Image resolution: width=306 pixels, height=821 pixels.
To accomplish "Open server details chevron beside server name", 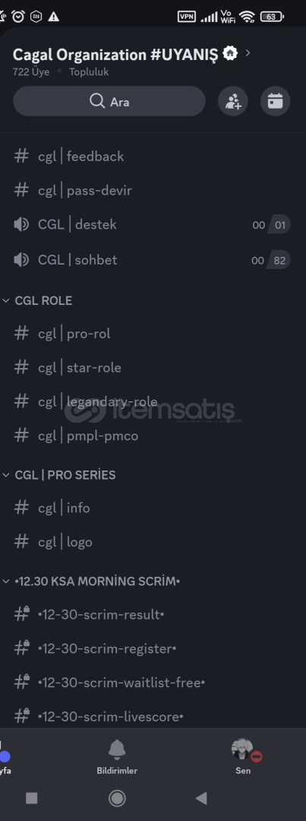I will point(248,53).
